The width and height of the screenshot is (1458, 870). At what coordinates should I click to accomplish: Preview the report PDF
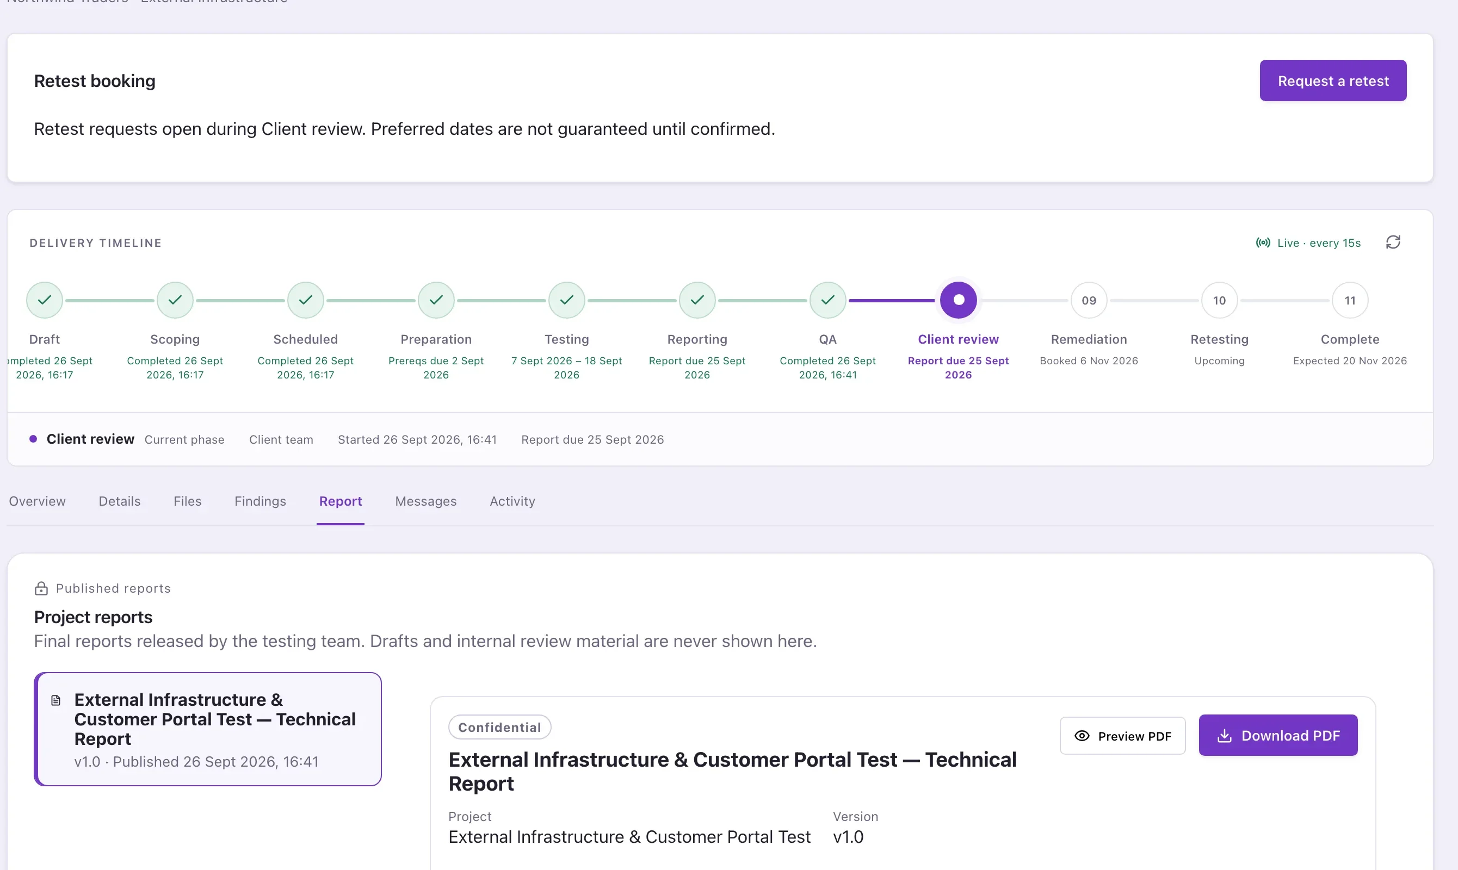pyautogui.click(x=1122, y=735)
